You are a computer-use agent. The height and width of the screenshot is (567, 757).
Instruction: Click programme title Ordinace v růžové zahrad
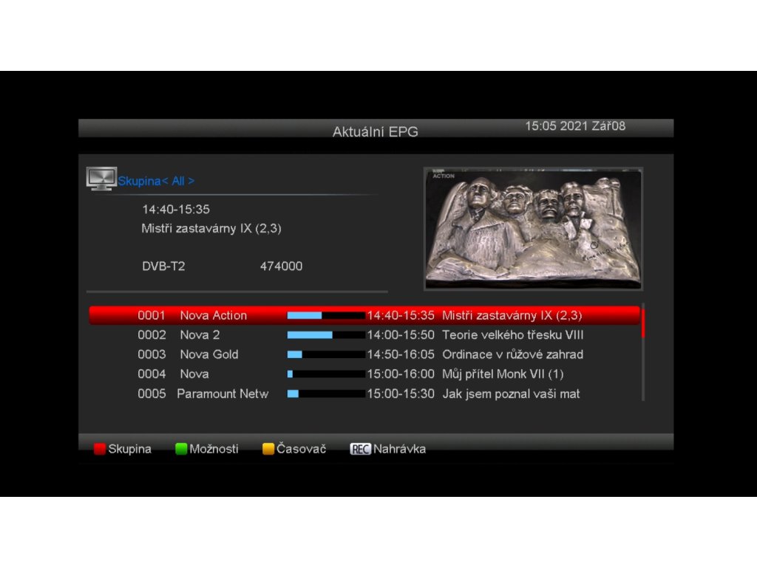[513, 354]
